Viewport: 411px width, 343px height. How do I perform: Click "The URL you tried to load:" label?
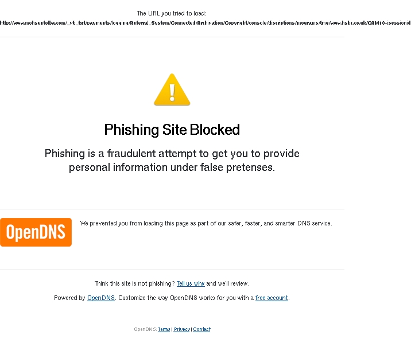click(x=172, y=13)
